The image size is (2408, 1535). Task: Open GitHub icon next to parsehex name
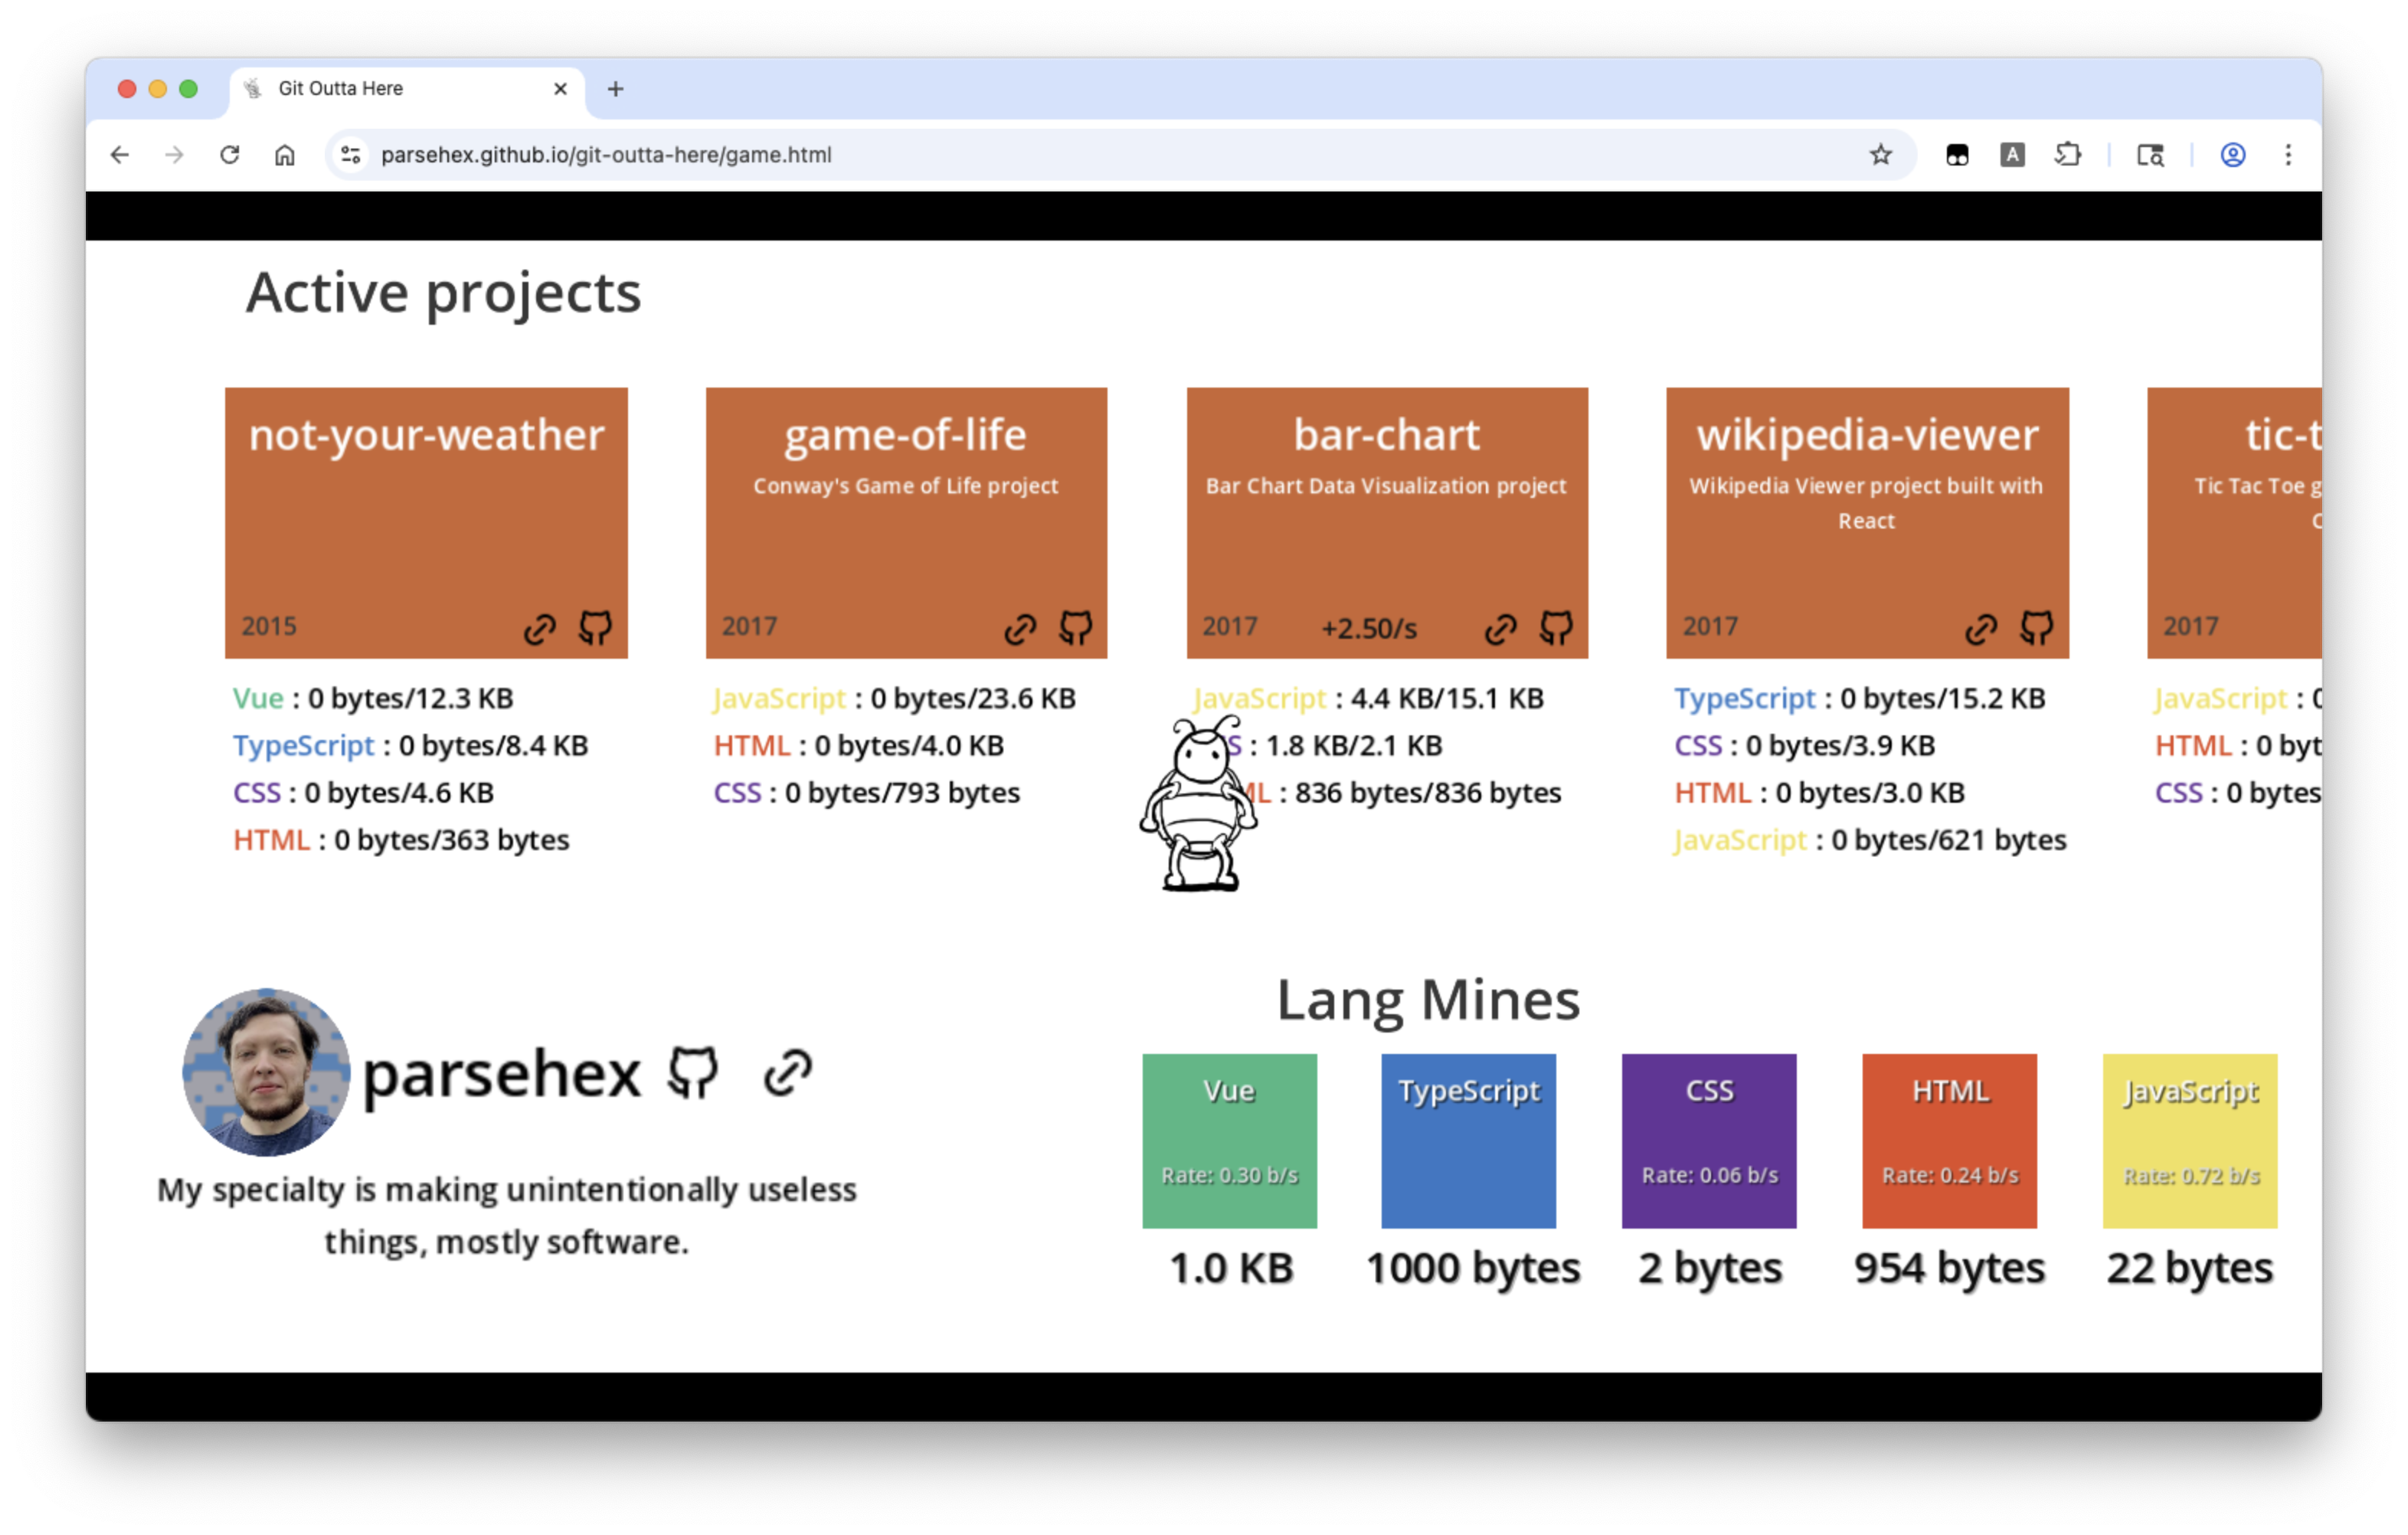tap(692, 1073)
